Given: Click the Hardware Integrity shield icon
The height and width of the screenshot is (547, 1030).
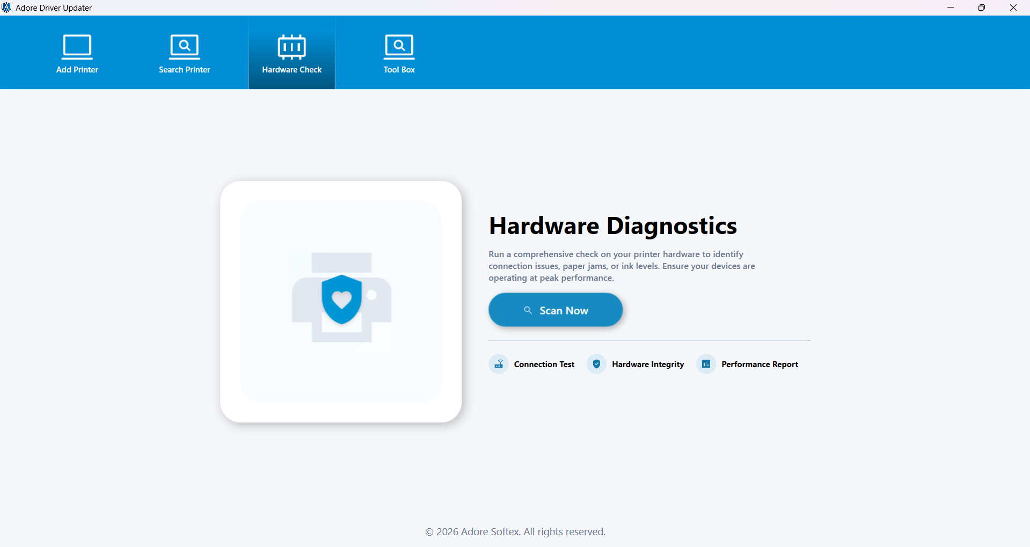Looking at the screenshot, I should coord(596,364).
